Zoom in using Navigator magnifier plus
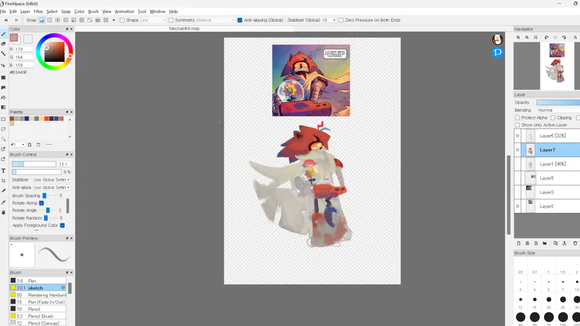580x326 pixels. pyautogui.click(x=518, y=37)
